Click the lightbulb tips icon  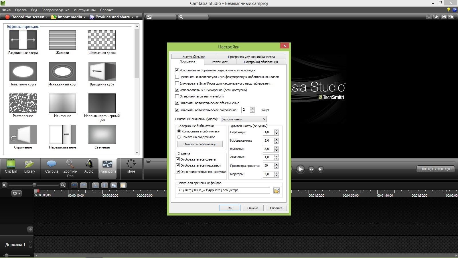click(449, 10)
